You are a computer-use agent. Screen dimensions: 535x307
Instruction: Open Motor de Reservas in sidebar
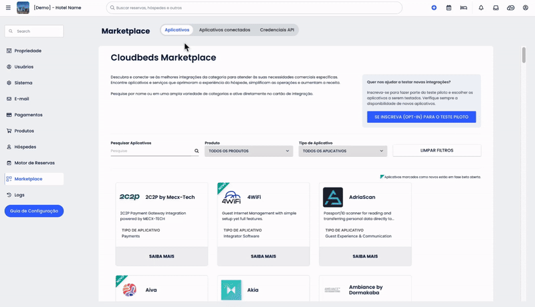(x=34, y=163)
